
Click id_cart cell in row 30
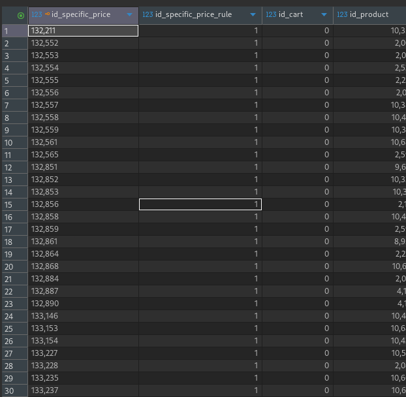coord(298,390)
